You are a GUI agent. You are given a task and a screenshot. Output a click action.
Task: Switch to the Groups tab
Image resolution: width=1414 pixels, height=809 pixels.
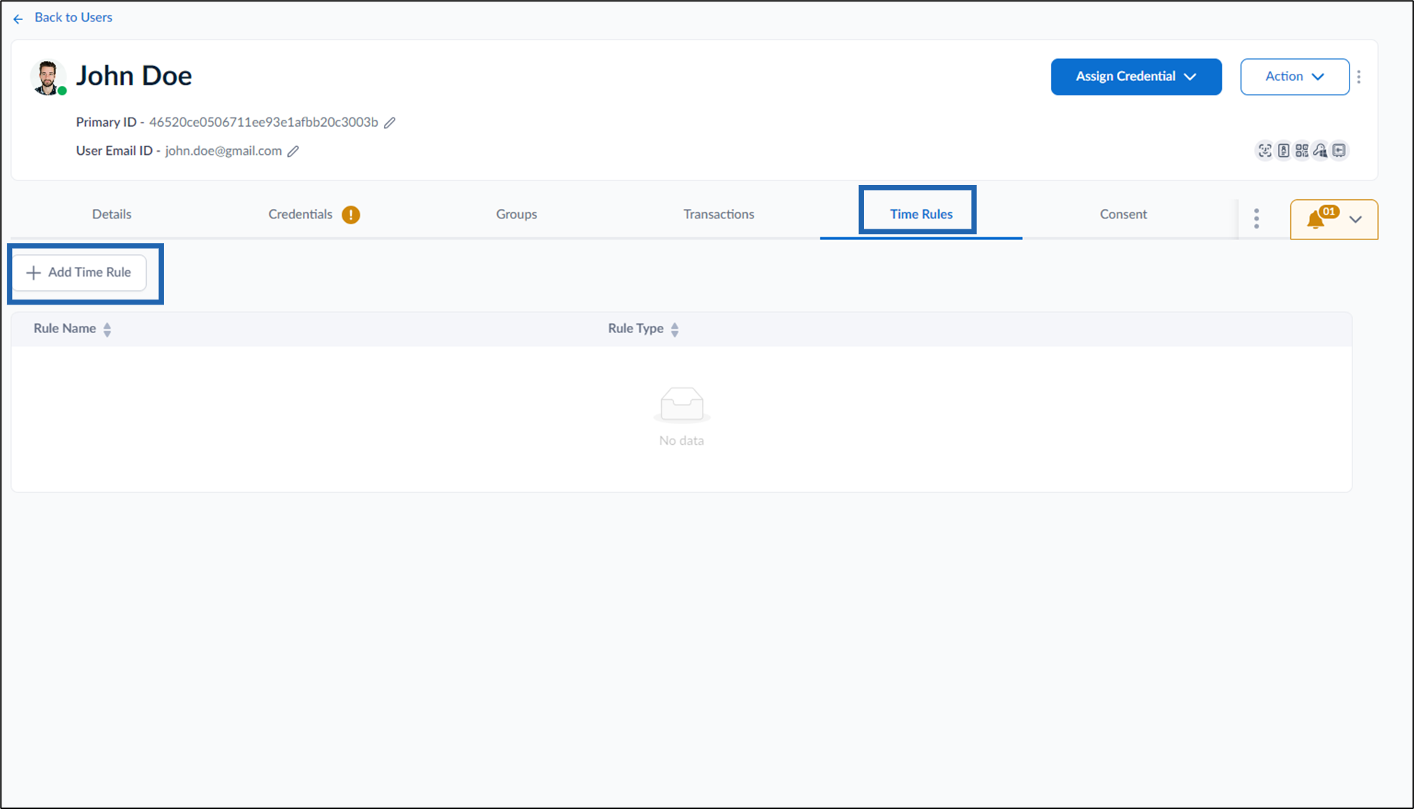[516, 214]
